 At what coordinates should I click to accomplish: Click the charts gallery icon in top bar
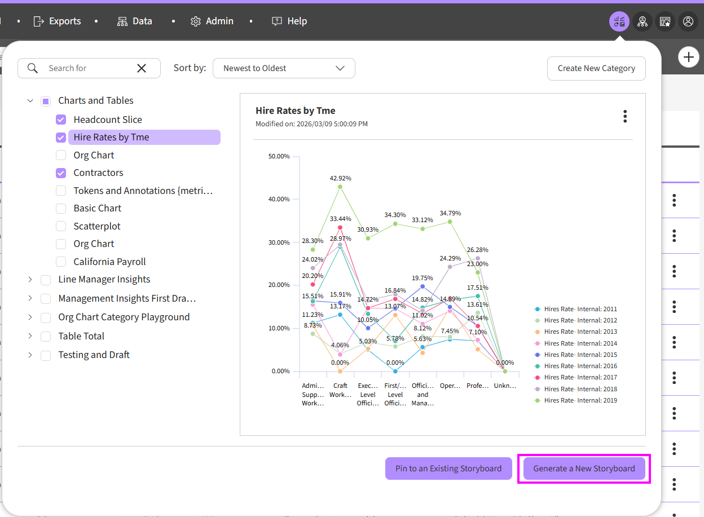[619, 21]
